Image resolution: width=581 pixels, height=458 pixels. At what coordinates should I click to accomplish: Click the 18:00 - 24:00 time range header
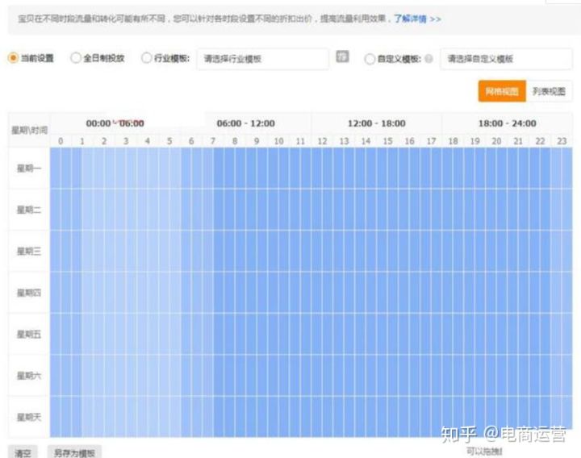[x=507, y=123]
